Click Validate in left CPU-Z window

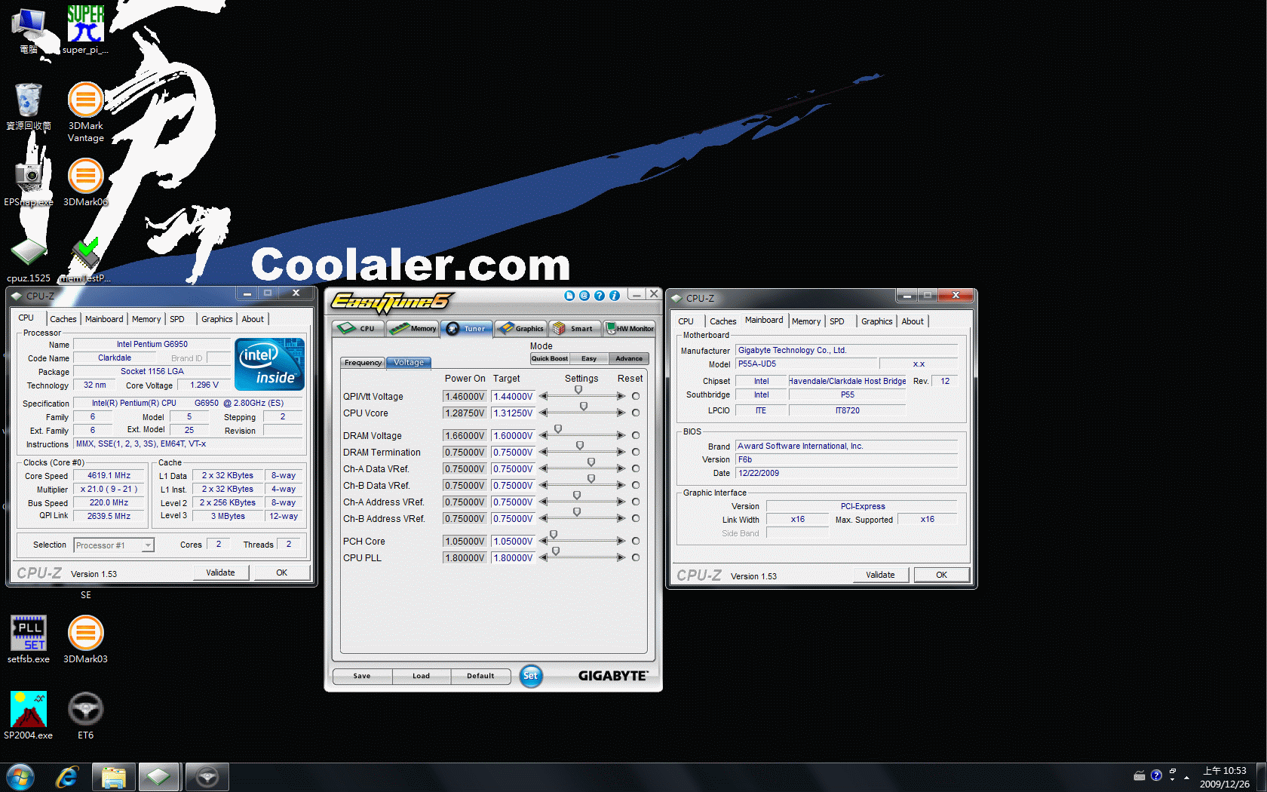coord(220,573)
